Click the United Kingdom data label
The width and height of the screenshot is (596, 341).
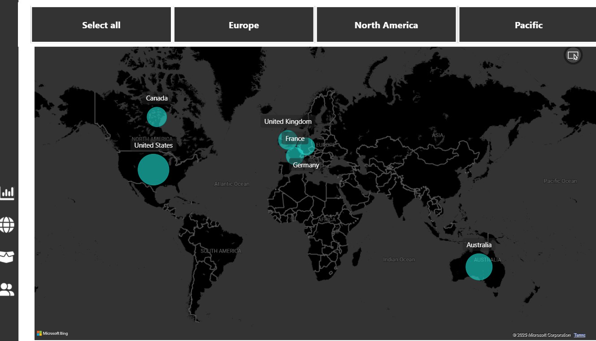288,122
